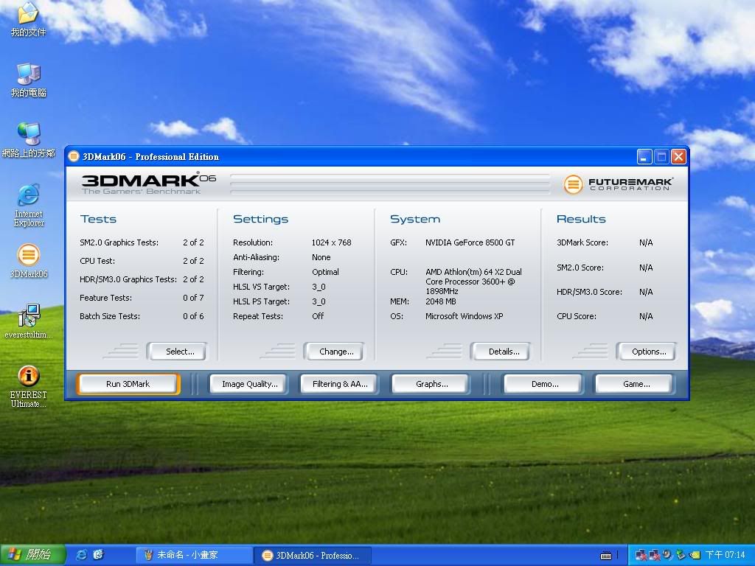
Task: Click the System section heading
Action: 415,219
